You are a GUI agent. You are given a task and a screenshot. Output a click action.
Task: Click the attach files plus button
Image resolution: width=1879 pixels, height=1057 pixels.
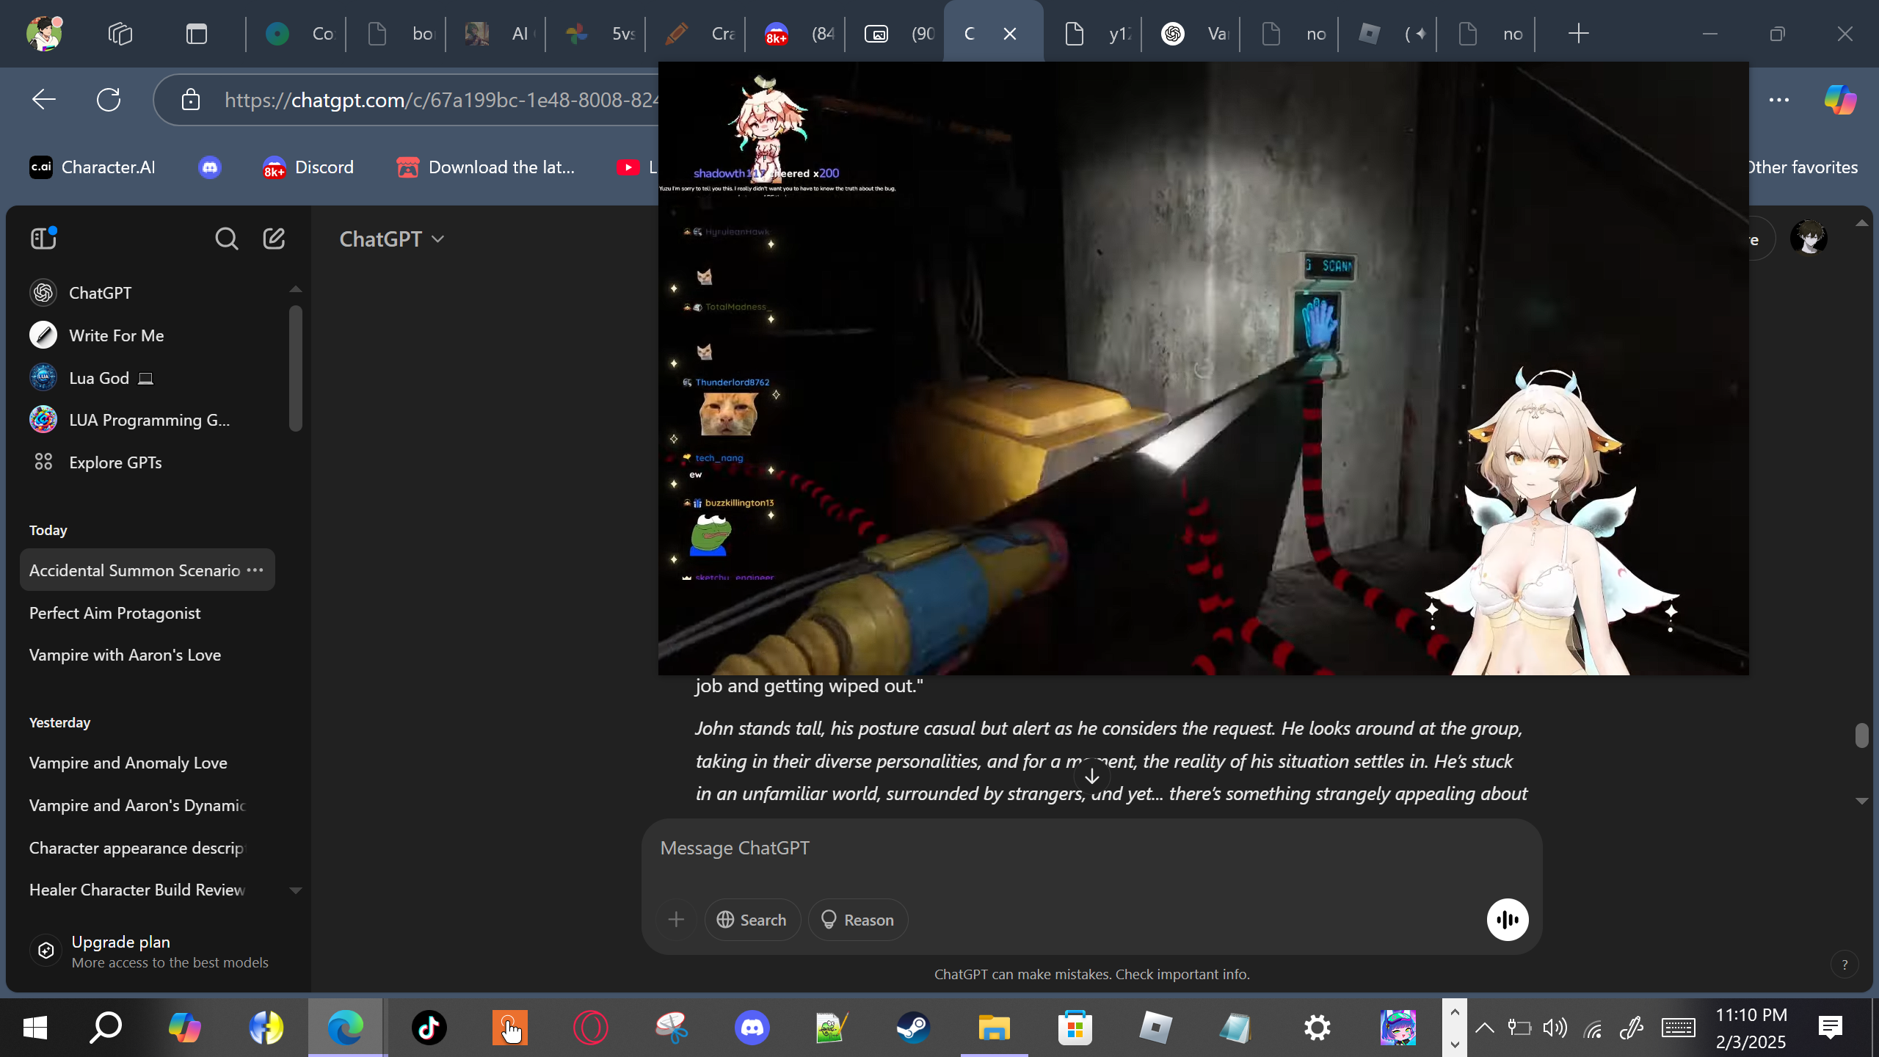tap(676, 920)
